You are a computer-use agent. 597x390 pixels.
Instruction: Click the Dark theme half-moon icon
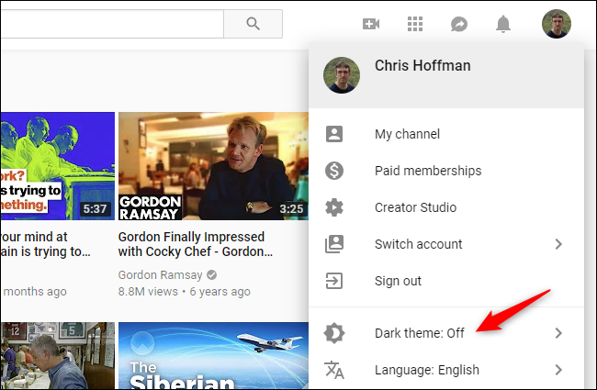[x=334, y=333]
